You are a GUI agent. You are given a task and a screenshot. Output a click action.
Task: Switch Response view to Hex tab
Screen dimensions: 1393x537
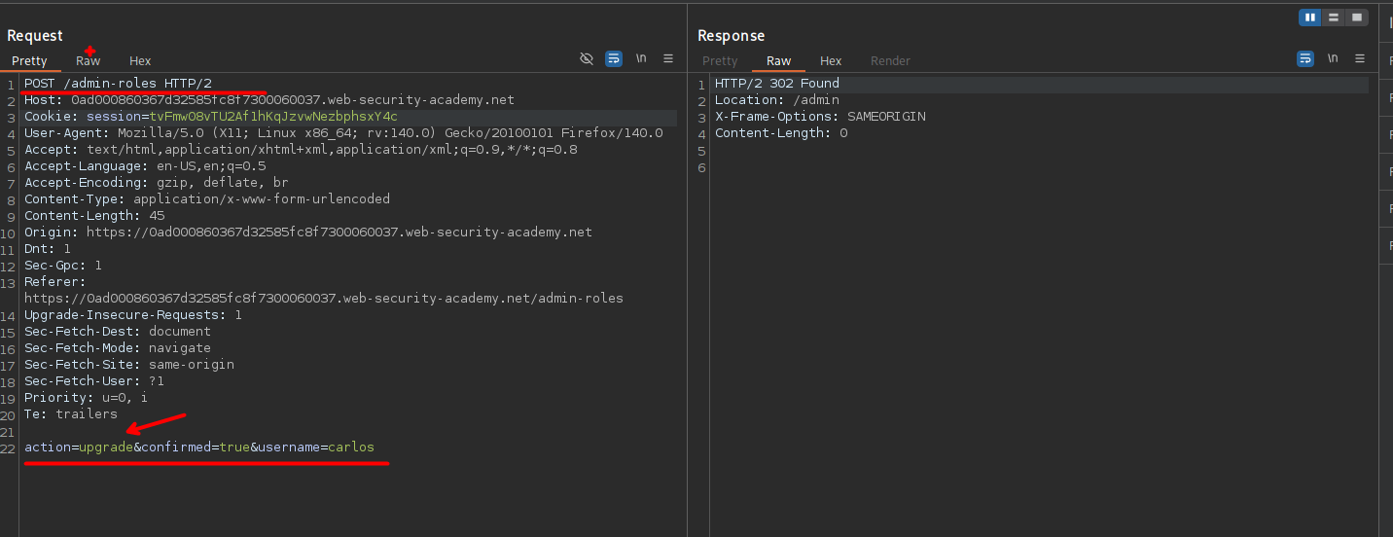point(831,60)
